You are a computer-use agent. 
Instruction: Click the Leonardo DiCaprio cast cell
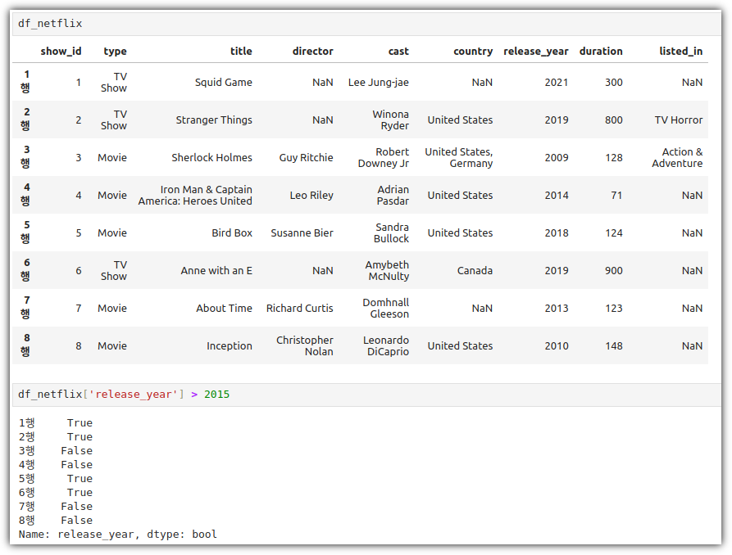[385, 346]
